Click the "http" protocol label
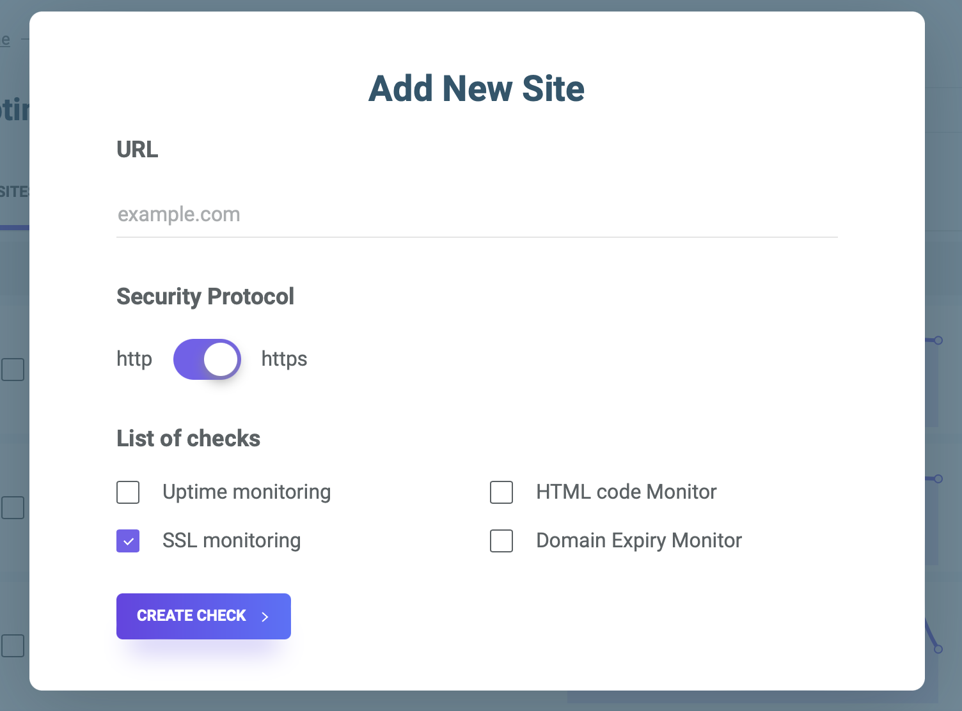Image resolution: width=962 pixels, height=711 pixels. 134,359
